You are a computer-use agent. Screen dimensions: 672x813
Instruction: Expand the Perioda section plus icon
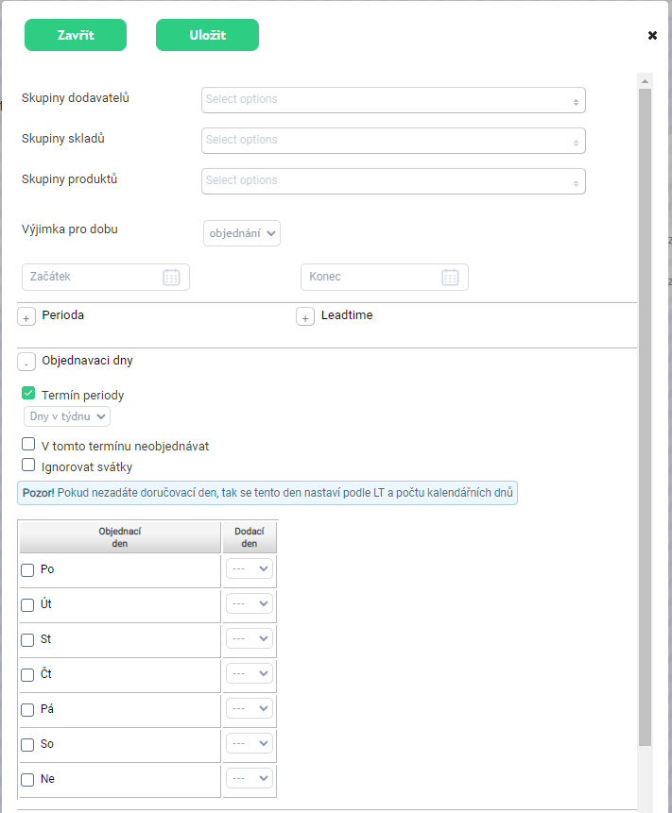[x=26, y=317]
